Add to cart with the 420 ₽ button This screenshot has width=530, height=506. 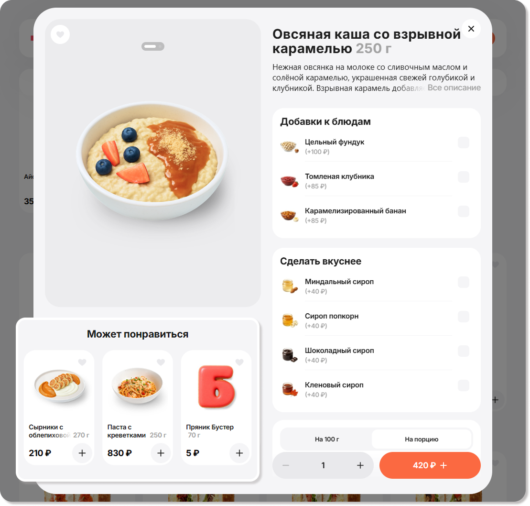pyautogui.click(x=430, y=465)
